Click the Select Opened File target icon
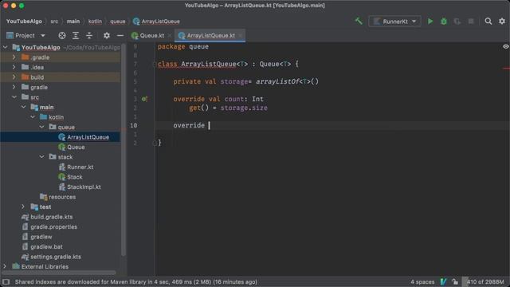Viewport: 510px width, 287px height. click(x=62, y=35)
